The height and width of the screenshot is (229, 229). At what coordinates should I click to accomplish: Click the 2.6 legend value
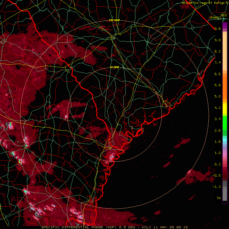point(218,131)
